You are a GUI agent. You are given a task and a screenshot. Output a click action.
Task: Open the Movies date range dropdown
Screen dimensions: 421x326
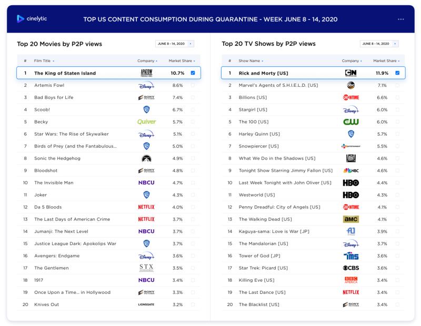coord(175,44)
